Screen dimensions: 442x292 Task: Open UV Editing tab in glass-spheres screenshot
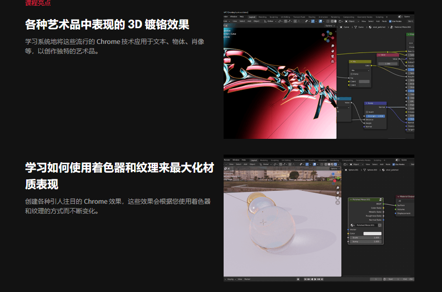286,160
